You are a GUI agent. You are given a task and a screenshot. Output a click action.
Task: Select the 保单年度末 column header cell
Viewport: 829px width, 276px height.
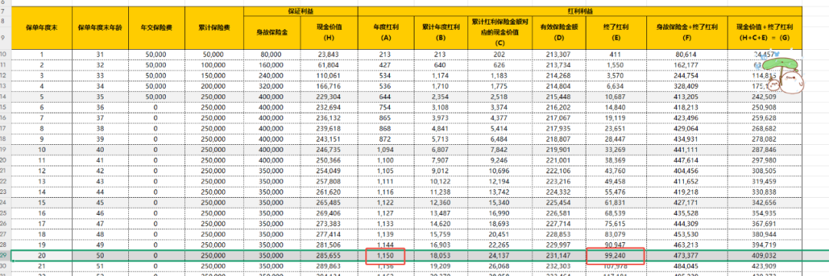[x=41, y=28]
